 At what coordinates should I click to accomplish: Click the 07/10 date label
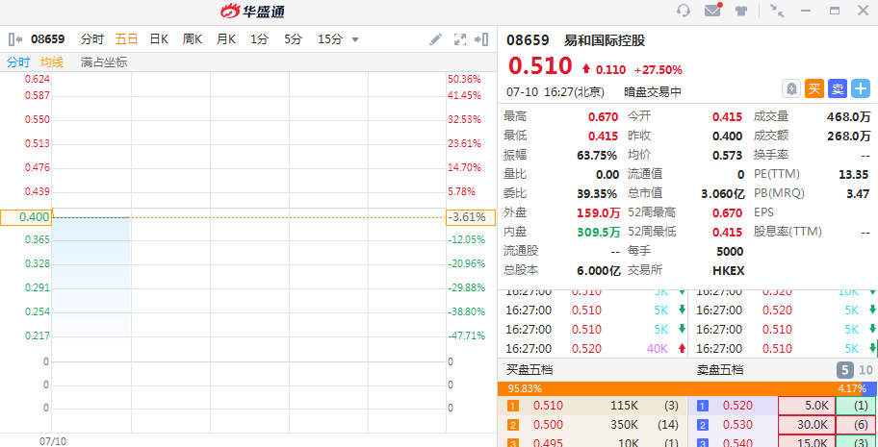tap(53, 441)
